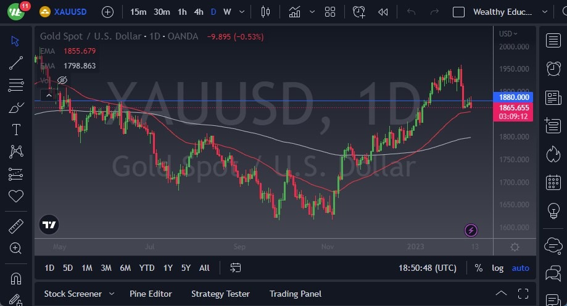Open the private chats icon
Viewport: 567px width, 306px height.
(553, 273)
